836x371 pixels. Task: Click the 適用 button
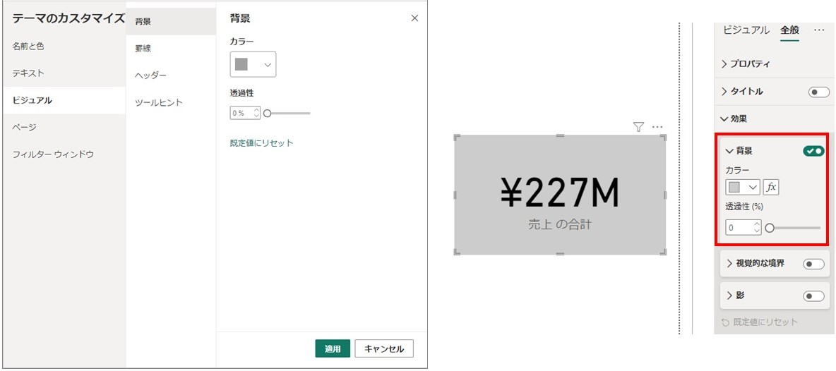click(333, 349)
